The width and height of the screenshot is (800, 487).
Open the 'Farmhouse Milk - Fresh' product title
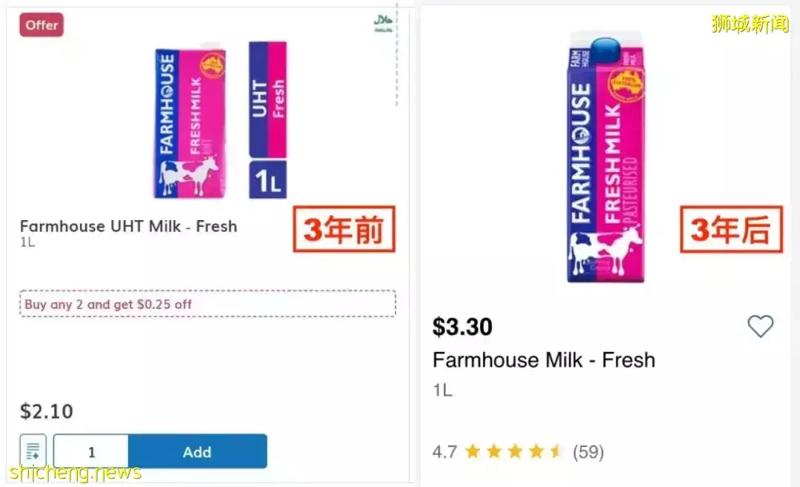click(544, 360)
